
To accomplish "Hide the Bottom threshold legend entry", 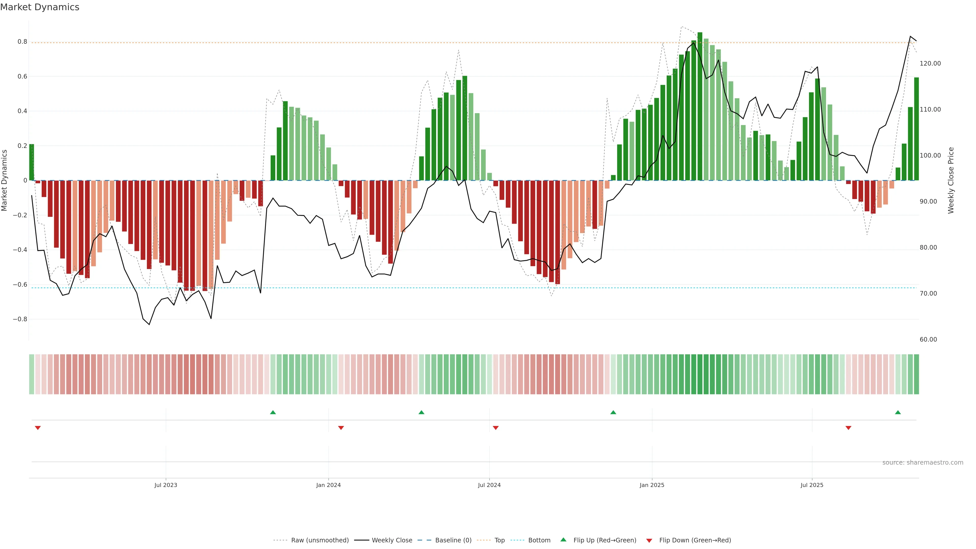I will [539, 540].
